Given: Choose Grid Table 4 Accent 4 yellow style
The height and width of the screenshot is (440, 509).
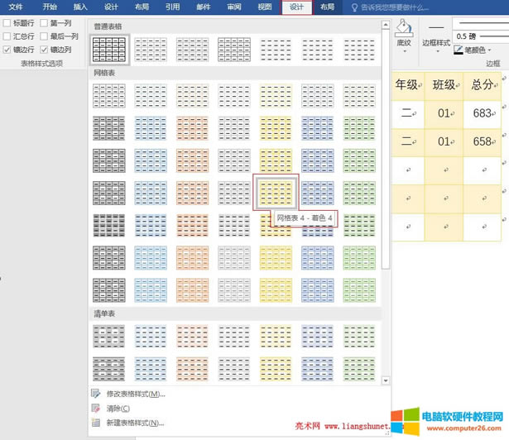Looking at the screenshot, I should point(276,193).
